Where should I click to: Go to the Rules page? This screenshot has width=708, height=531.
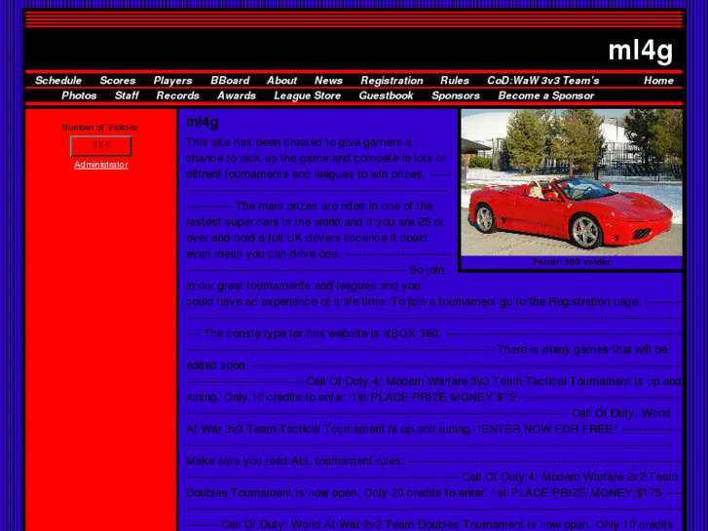point(455,81)
